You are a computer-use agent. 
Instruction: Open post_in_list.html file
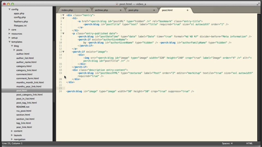pyautogui.click(x=25, y=99)
